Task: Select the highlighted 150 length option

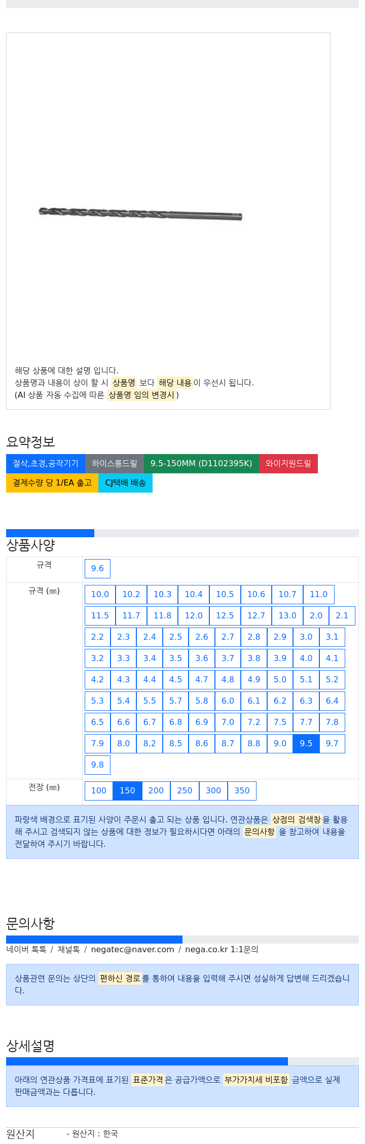Action: pos(127,791)
